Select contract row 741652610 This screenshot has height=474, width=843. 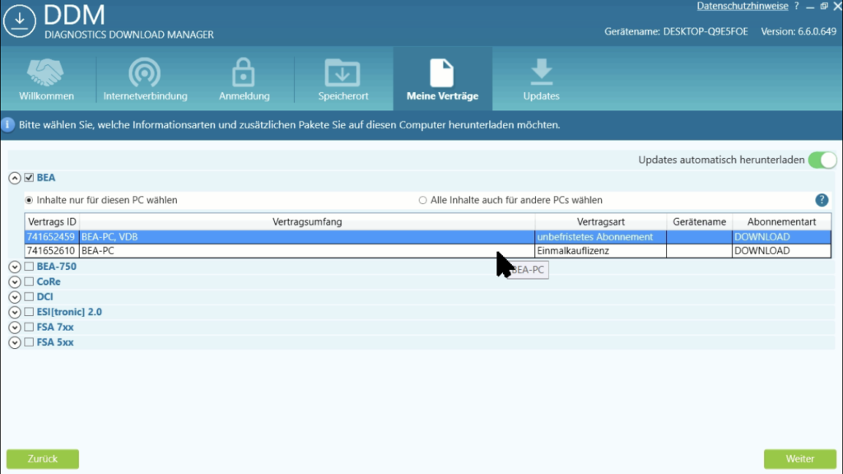[x=427, y=251]
